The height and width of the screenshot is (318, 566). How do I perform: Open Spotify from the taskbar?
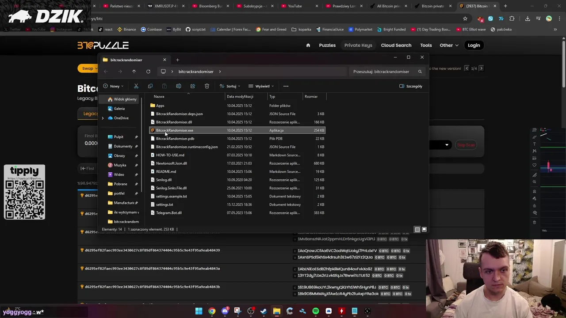coord(315,311)
